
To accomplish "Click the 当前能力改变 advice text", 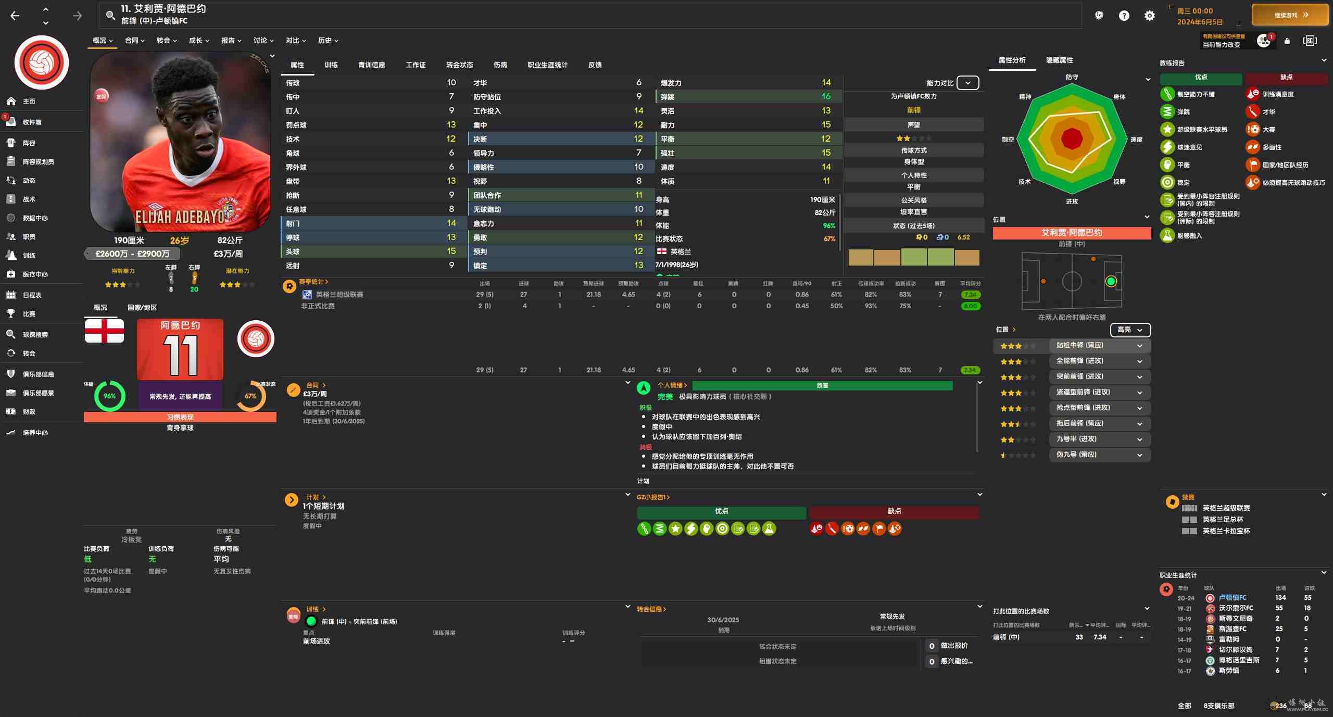I will coord(1221,45).
